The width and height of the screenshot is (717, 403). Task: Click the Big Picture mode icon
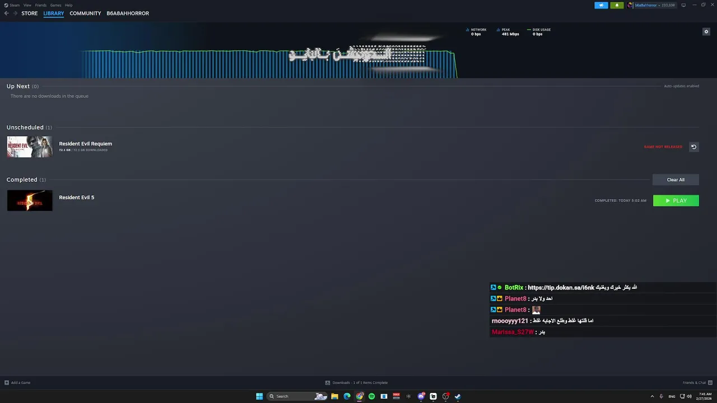[683, 5]
